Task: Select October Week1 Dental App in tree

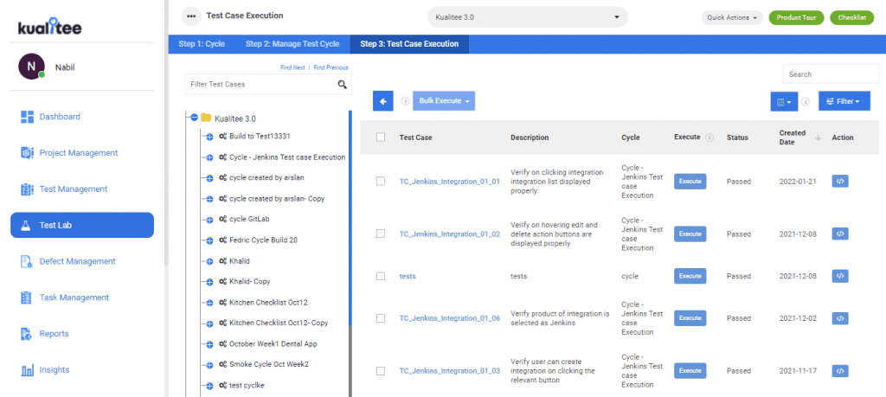Action: click(x=273, y=343)
